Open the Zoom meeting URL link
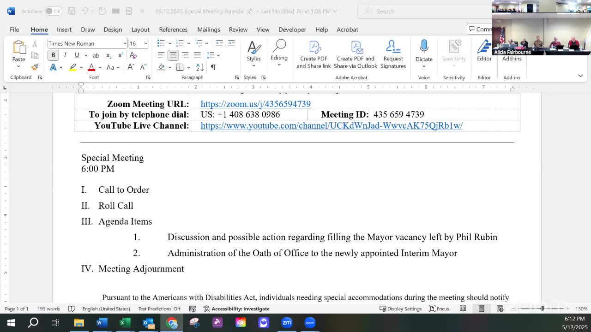Viewport: 591px width, 332px height. pyautogui.click(x=255, y=104)
